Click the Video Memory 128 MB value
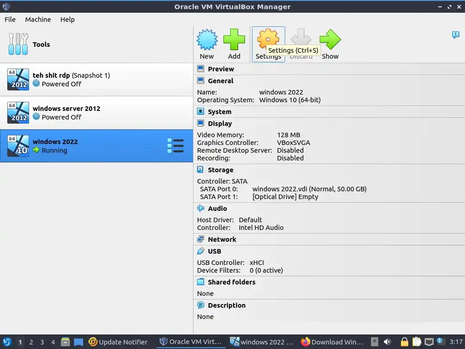Screen dimensions: 465x349 tap(288, 135)
